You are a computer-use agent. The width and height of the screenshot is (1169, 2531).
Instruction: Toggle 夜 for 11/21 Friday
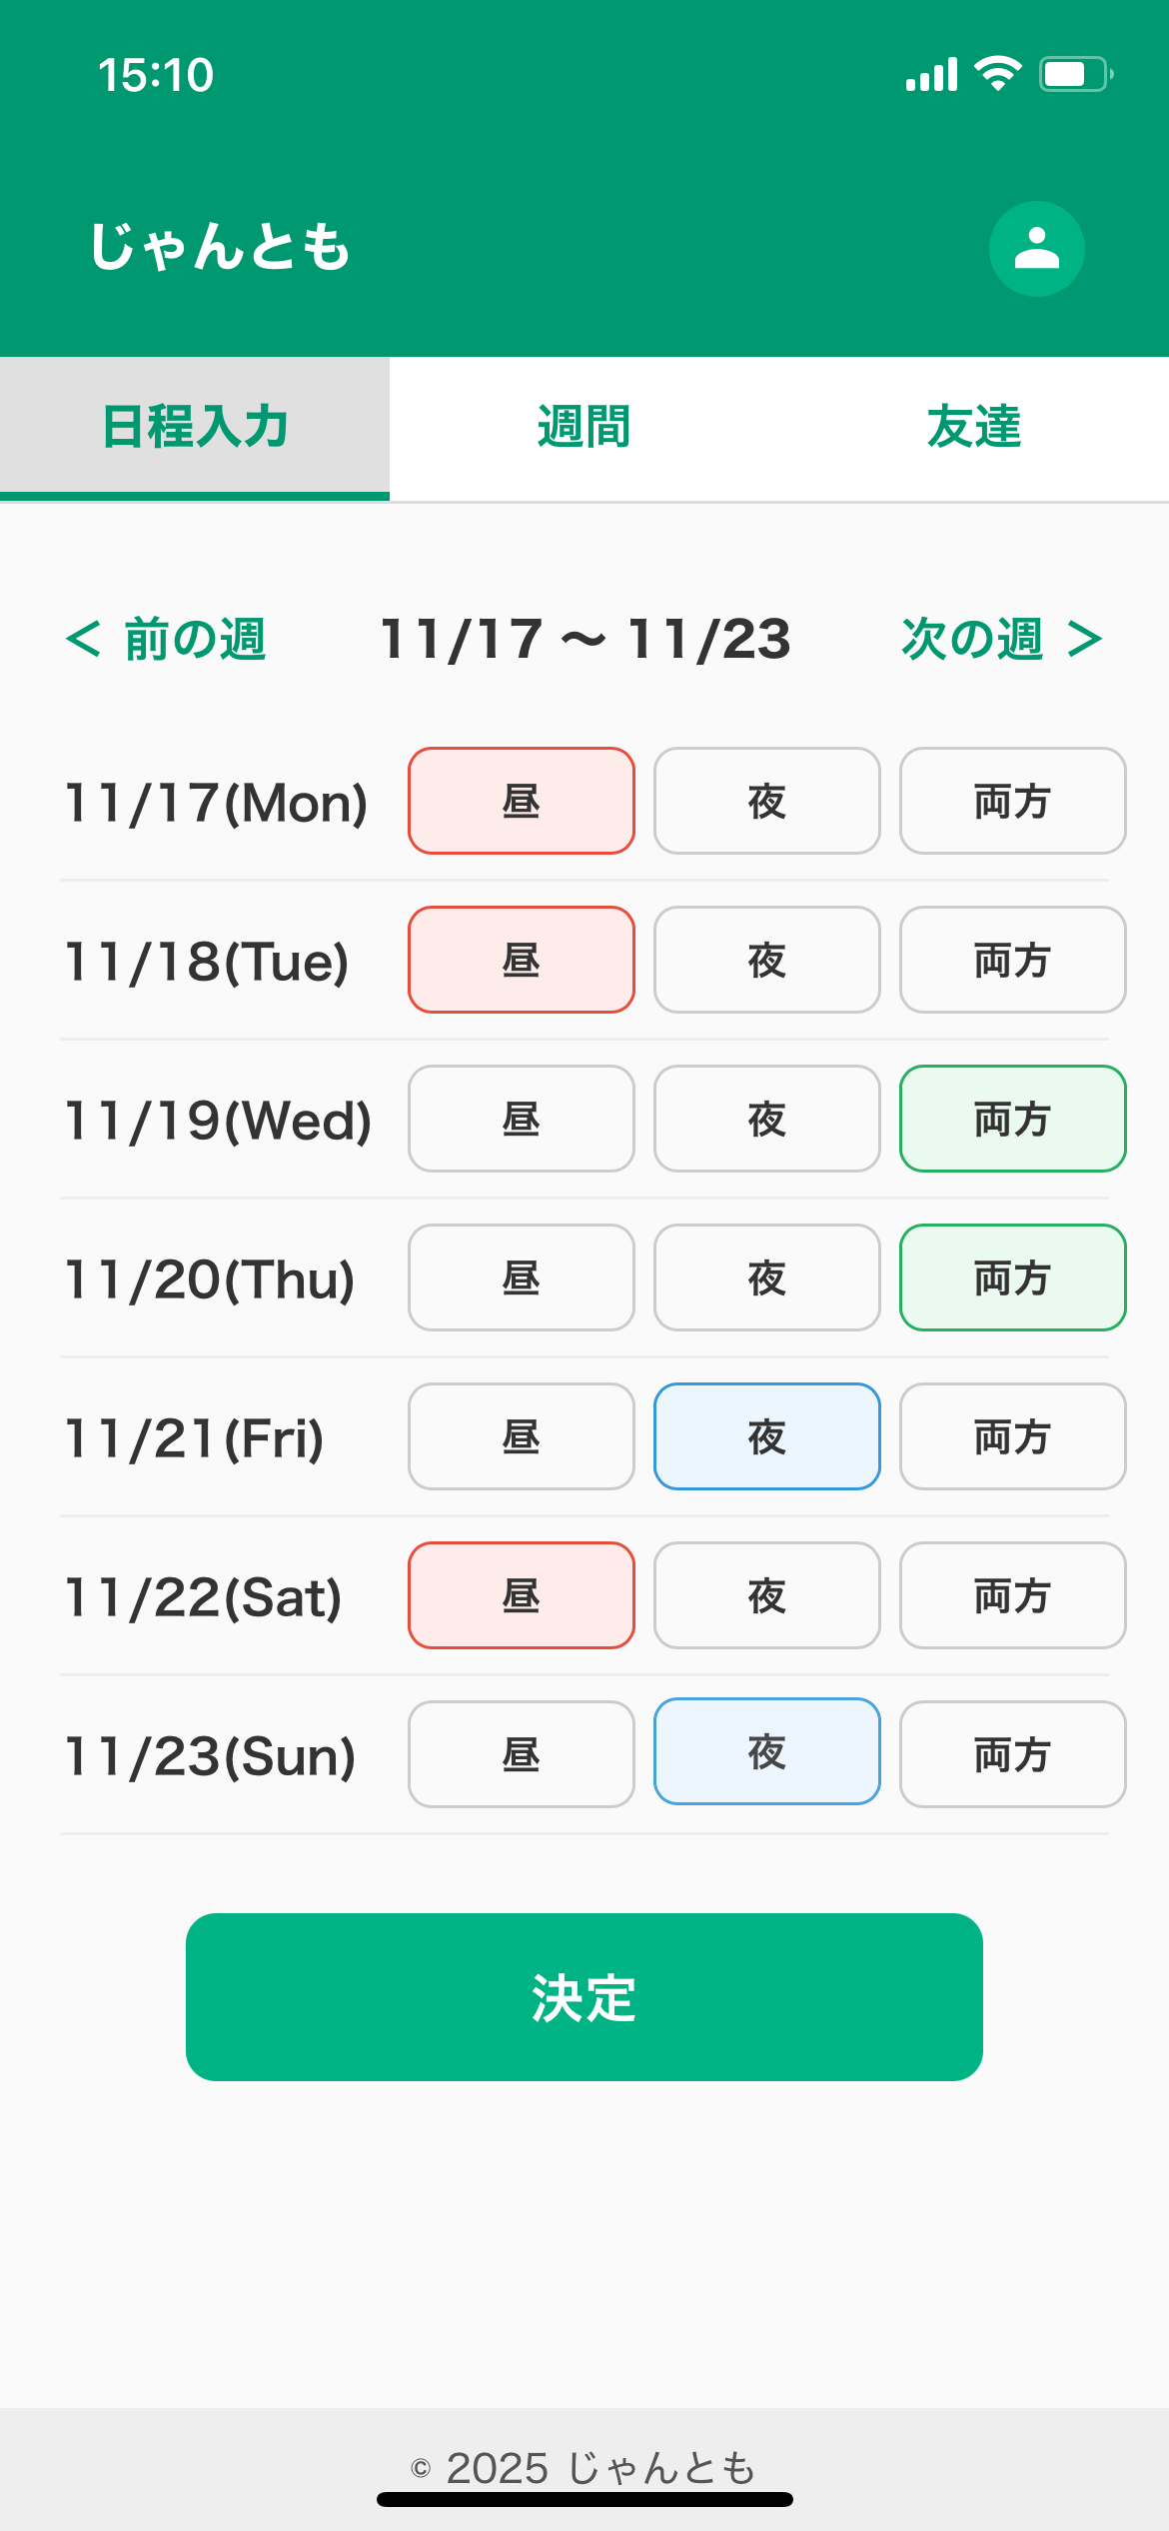point(766,1436)
